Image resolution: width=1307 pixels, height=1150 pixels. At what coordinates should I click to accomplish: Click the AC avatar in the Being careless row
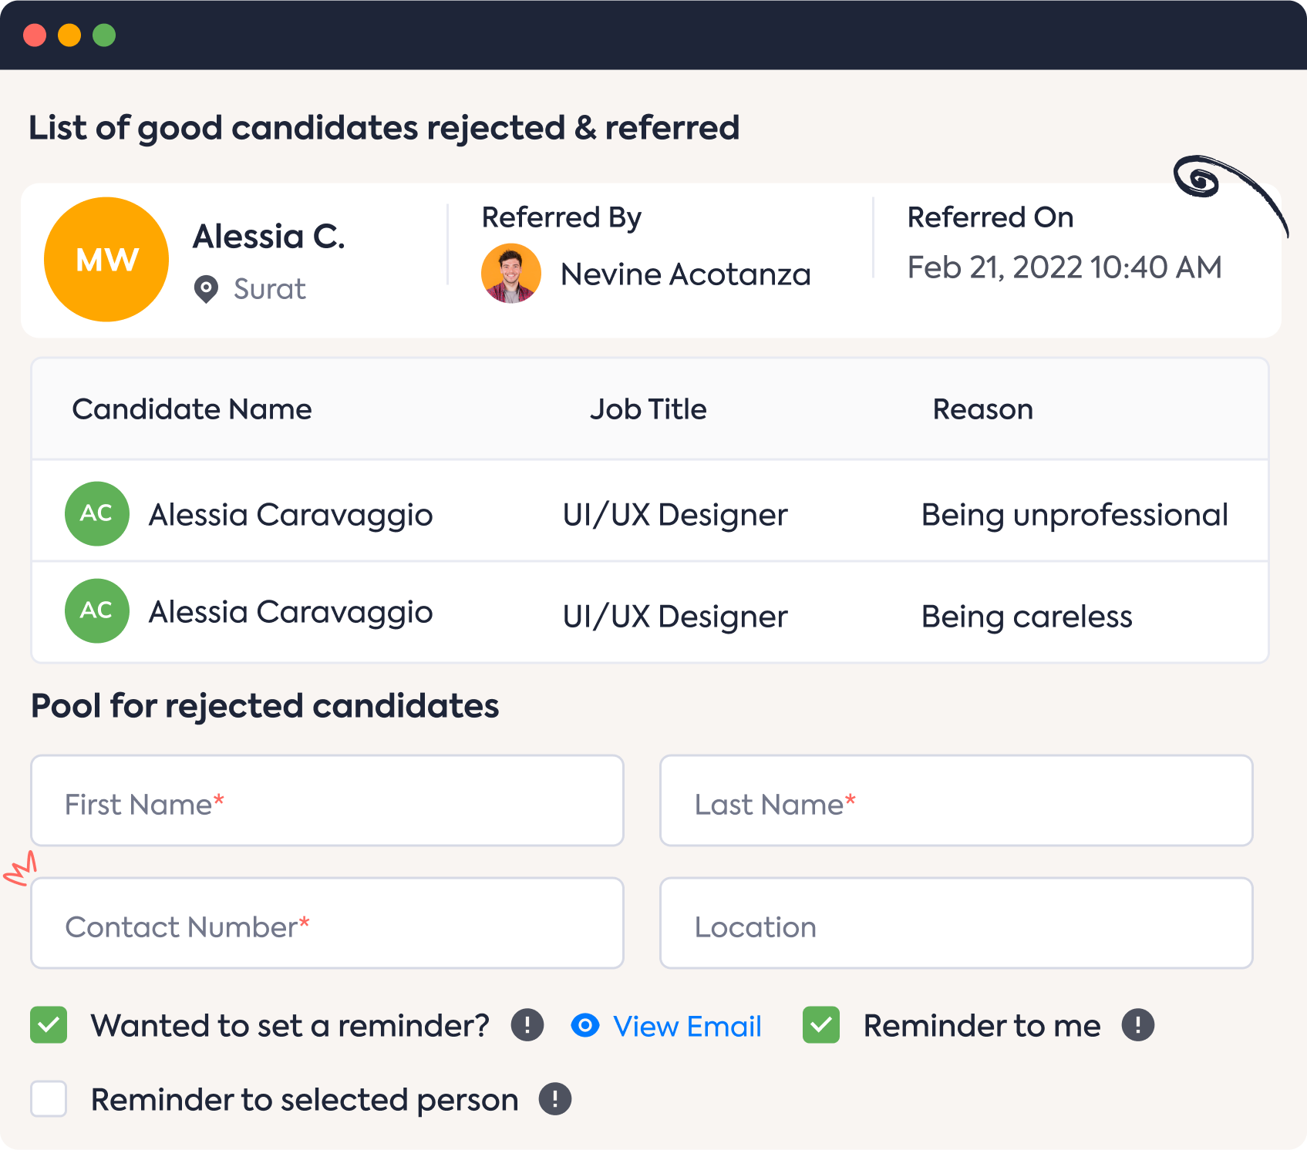(x=96, y=611)
